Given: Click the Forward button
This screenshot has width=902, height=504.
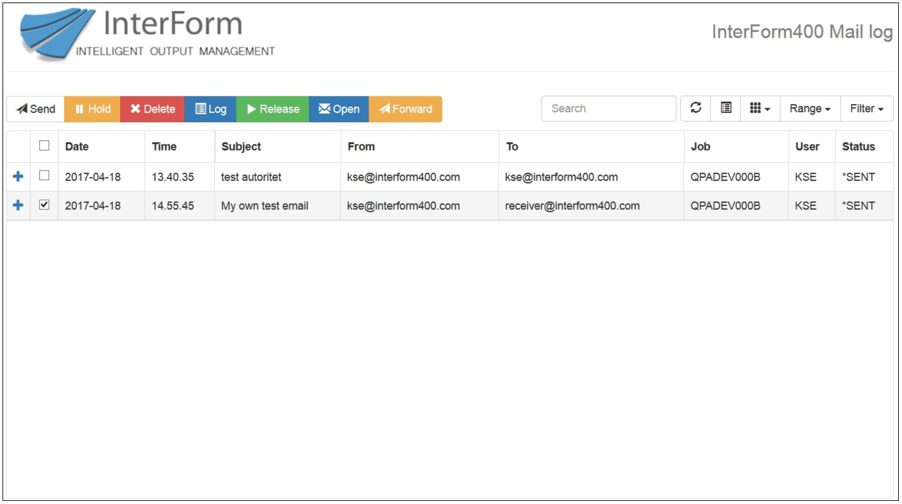Looking at the screenshot, I should click(x=405, y=109).
